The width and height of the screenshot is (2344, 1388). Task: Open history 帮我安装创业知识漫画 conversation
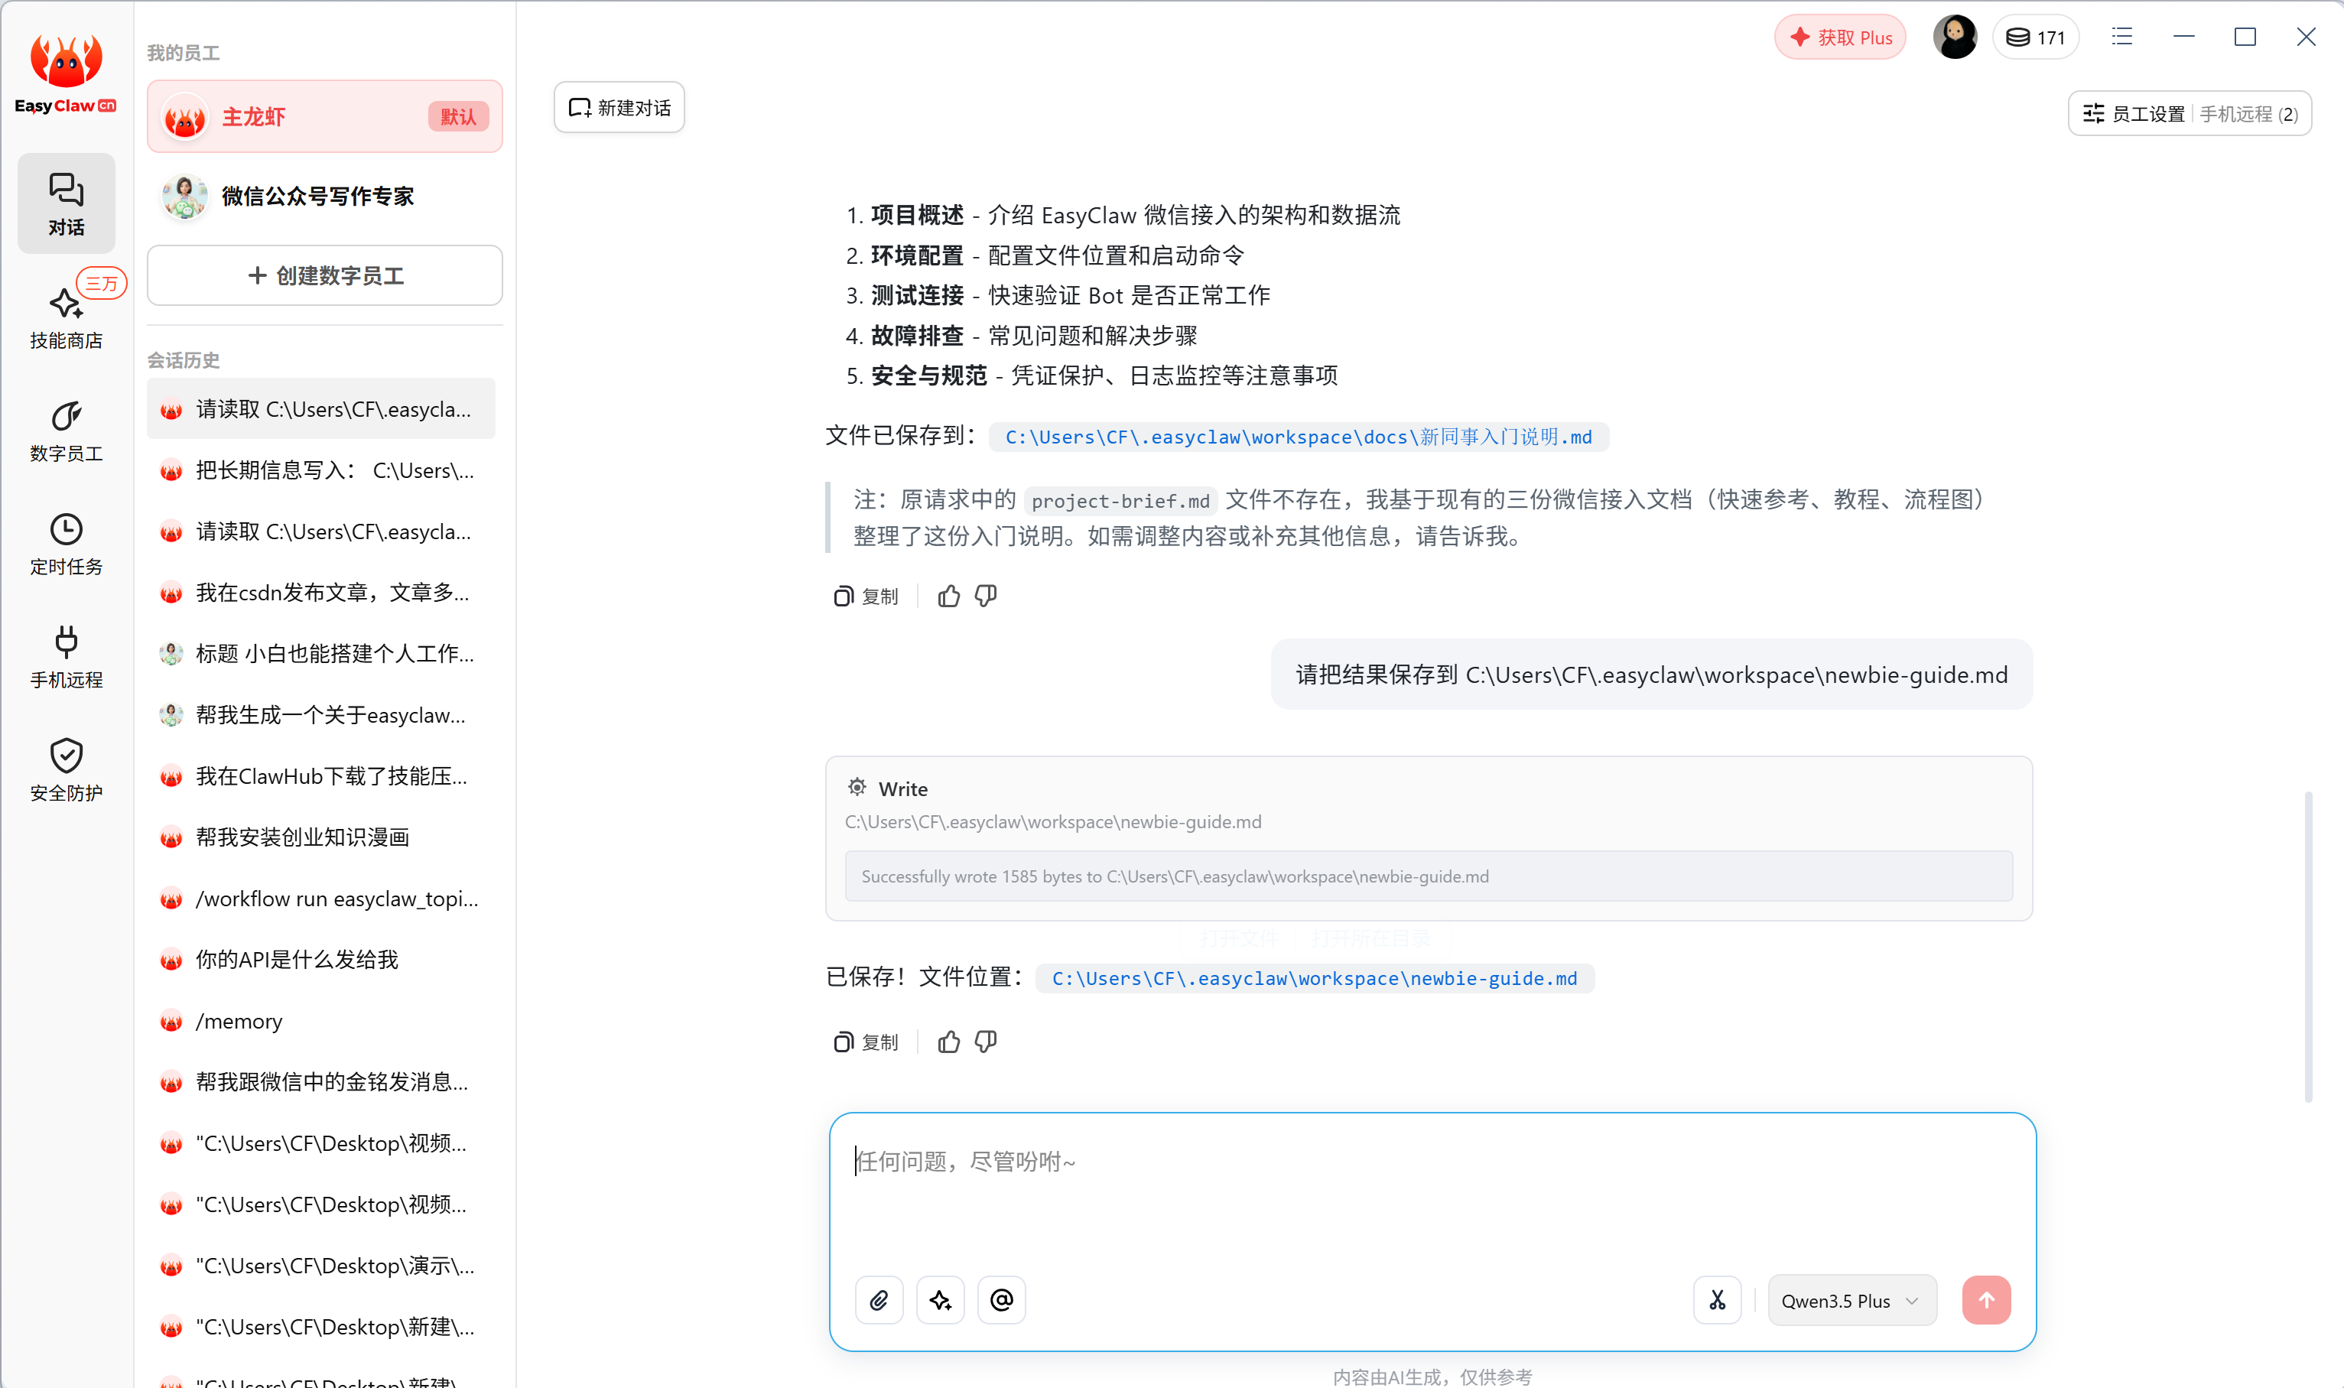321,837
